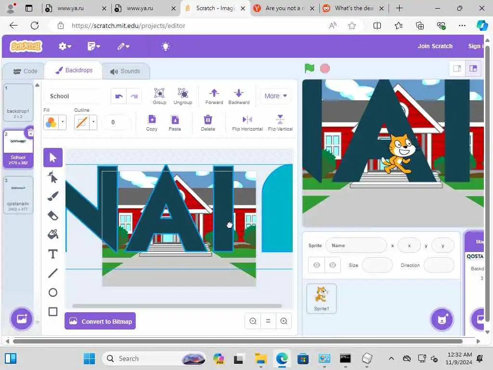Toggle Read Aloud in address bar

[333, 26]
